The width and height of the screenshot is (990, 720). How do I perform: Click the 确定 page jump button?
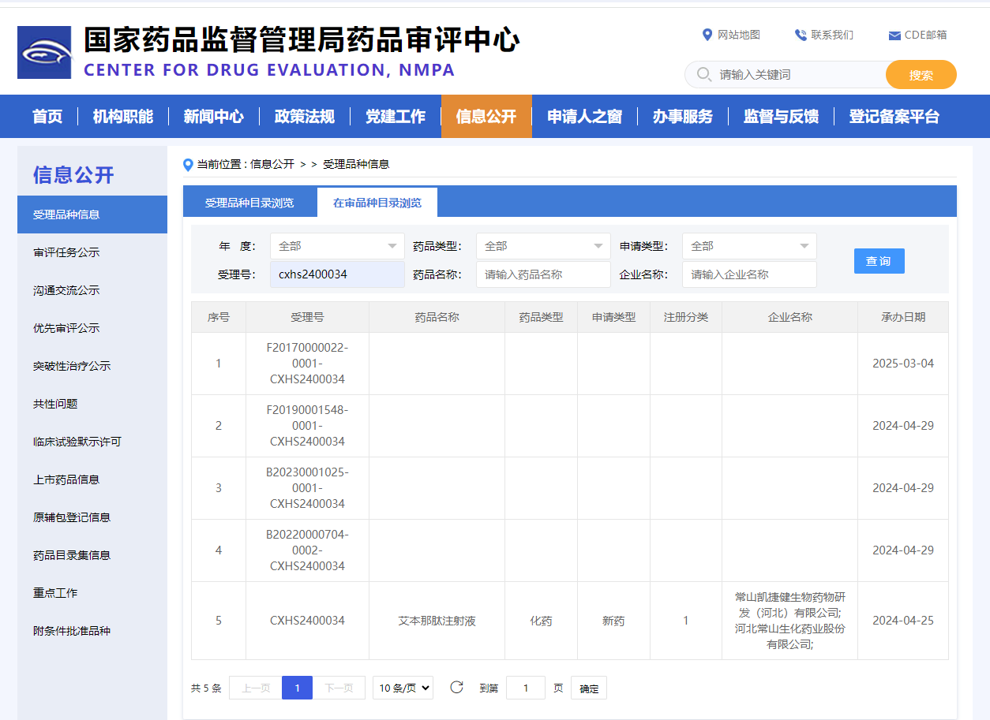coord(589,688)
